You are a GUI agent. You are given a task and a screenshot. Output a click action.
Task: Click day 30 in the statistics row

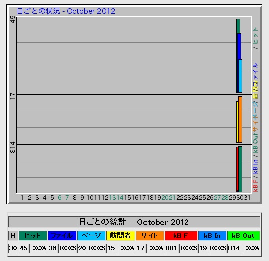(13, 248)
